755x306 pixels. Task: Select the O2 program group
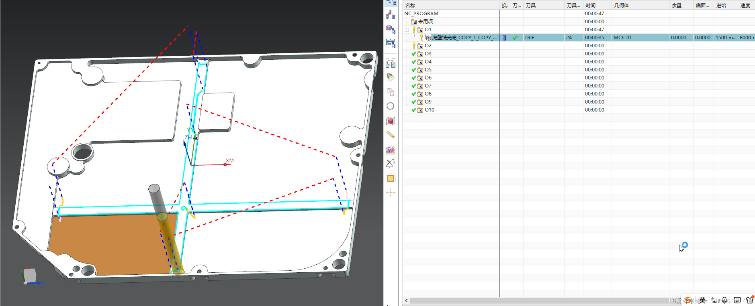tap(428, 46)
